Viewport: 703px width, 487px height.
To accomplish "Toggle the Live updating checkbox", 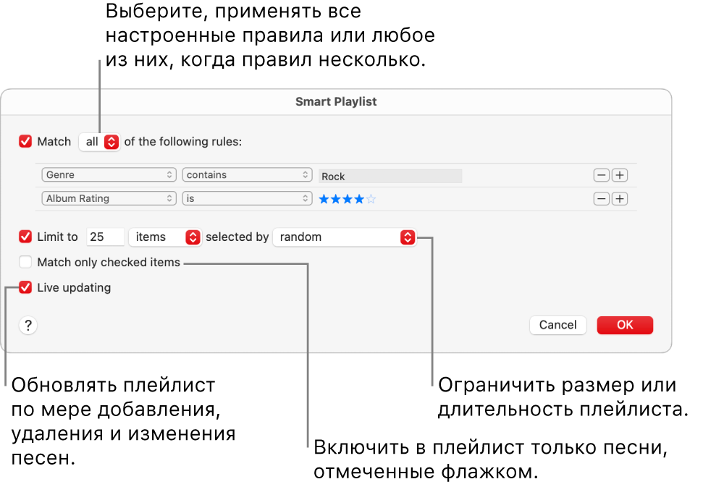I will (x=25, y=287).
